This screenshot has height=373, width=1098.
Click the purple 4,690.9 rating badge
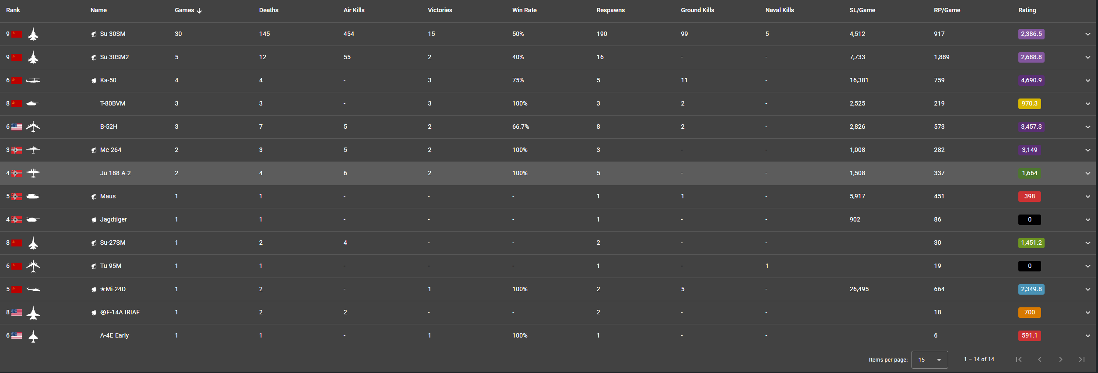coord(1031,81)
